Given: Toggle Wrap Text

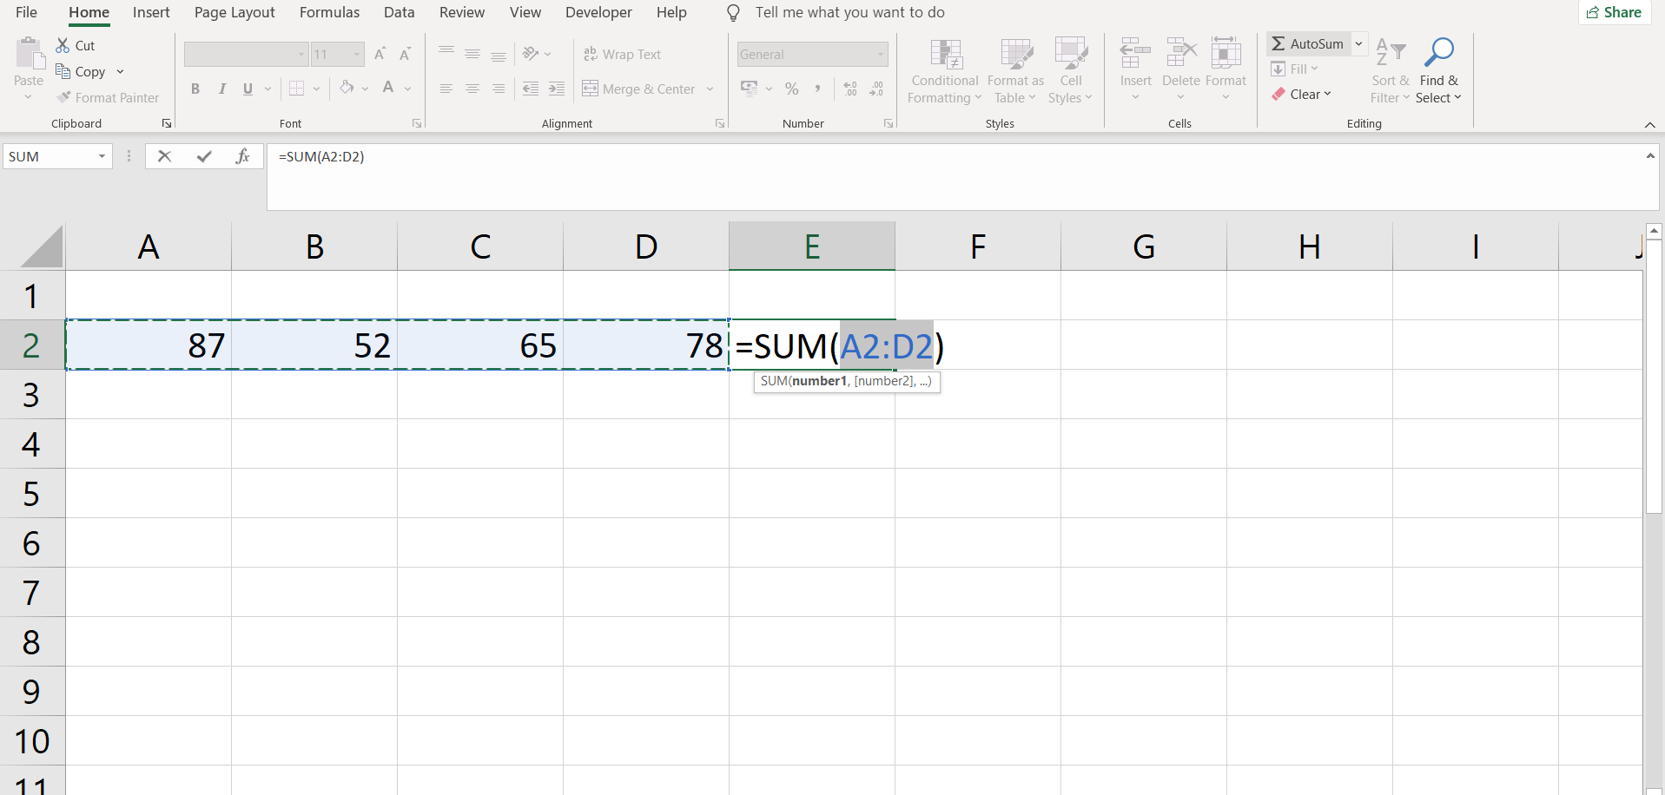Looking at the screenshot, I should pos(622,54).
